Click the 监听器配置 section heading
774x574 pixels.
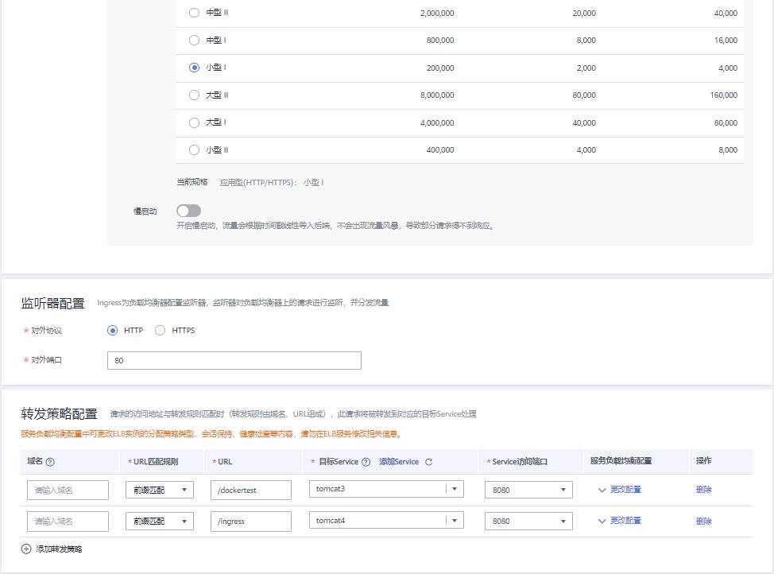click(x=52, y=304)
